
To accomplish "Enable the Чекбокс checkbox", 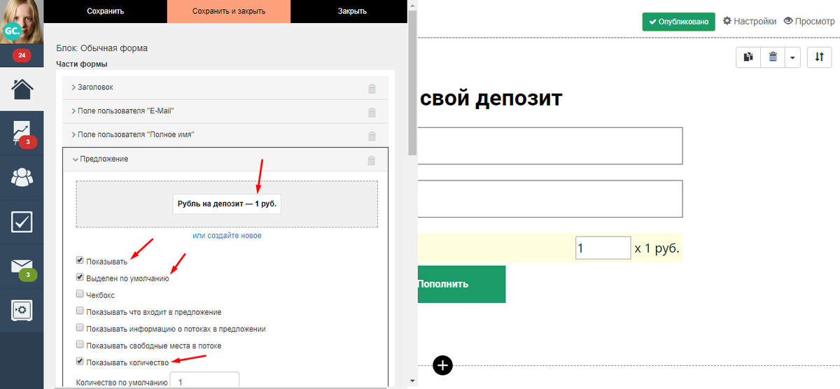I will pyautogui.click(x=80, y=294).
